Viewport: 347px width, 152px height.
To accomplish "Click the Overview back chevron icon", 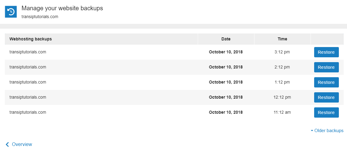I will tap(7, 144).
